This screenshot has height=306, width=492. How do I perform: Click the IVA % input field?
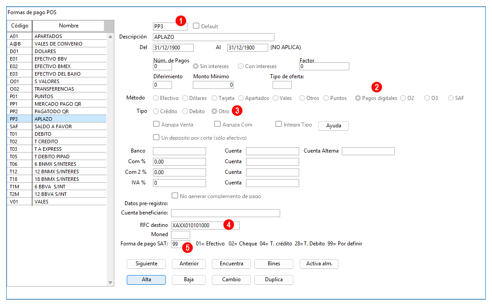[180, 183]
